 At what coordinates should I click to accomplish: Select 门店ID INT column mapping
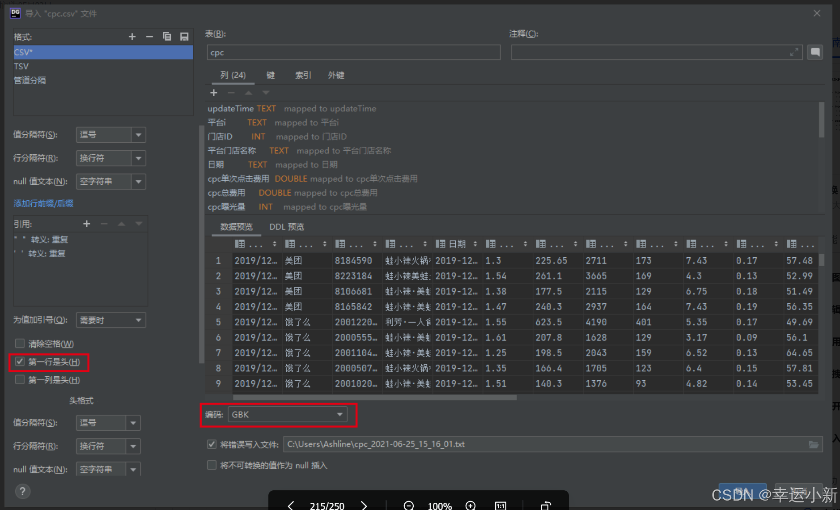513,136
